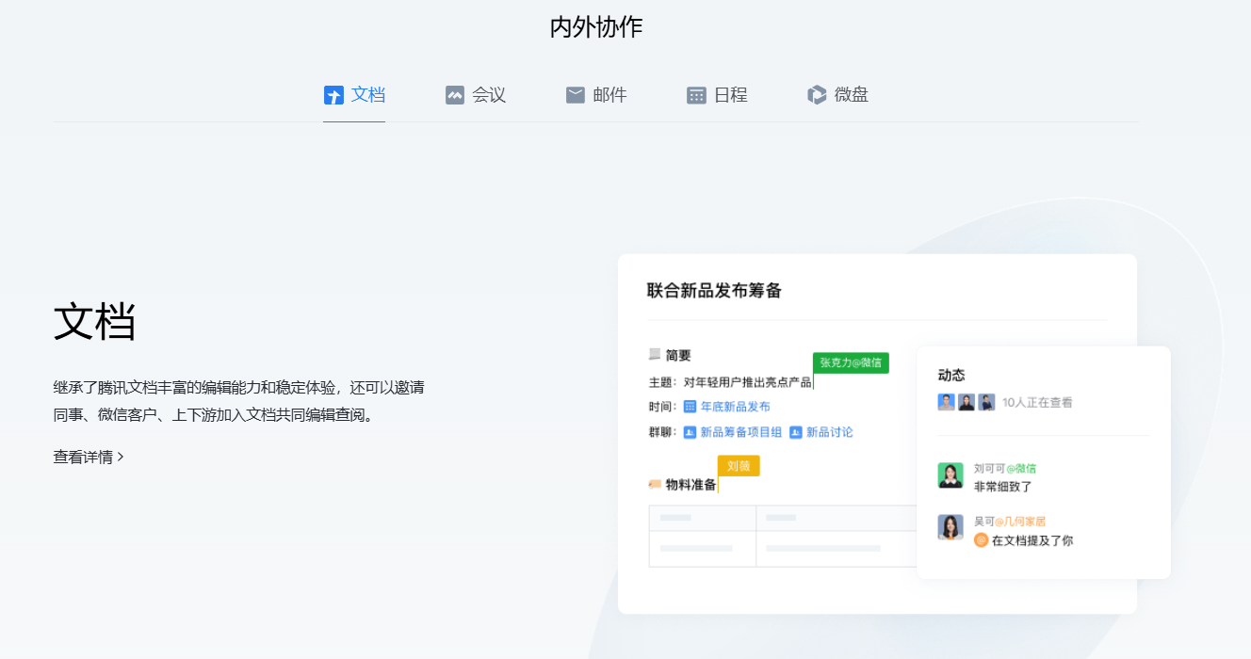1251x659 pixels.
Task: Open the 新品讨论 group chat link
Action: [830, 432]
